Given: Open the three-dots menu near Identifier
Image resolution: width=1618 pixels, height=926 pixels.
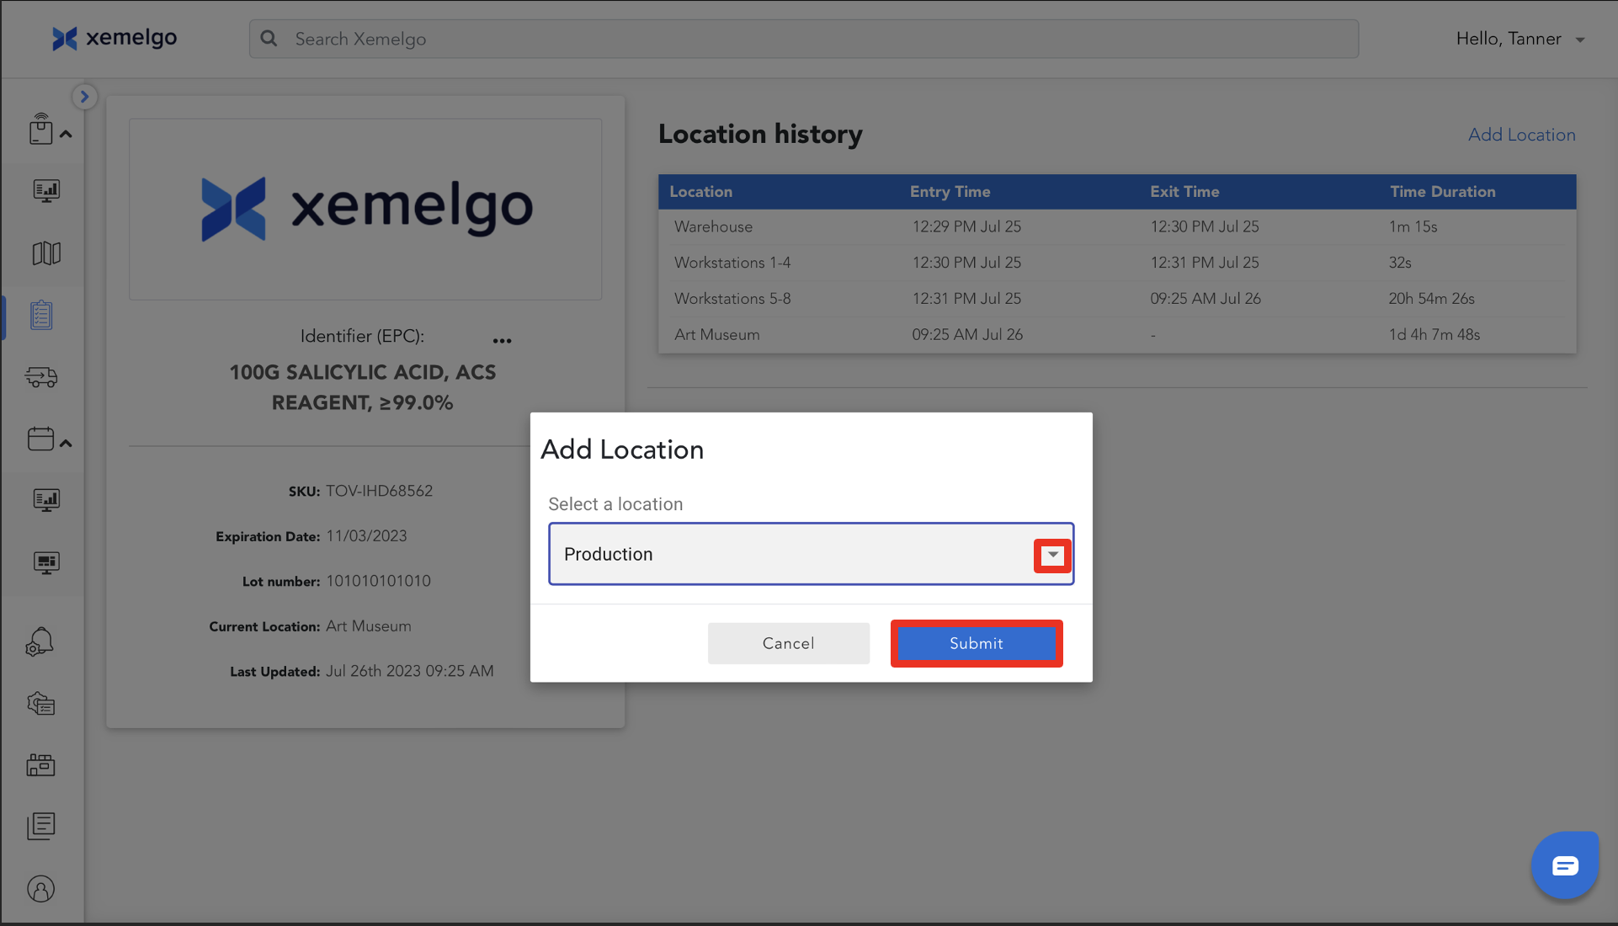Looking at the screenshot, I should point(502,340).
